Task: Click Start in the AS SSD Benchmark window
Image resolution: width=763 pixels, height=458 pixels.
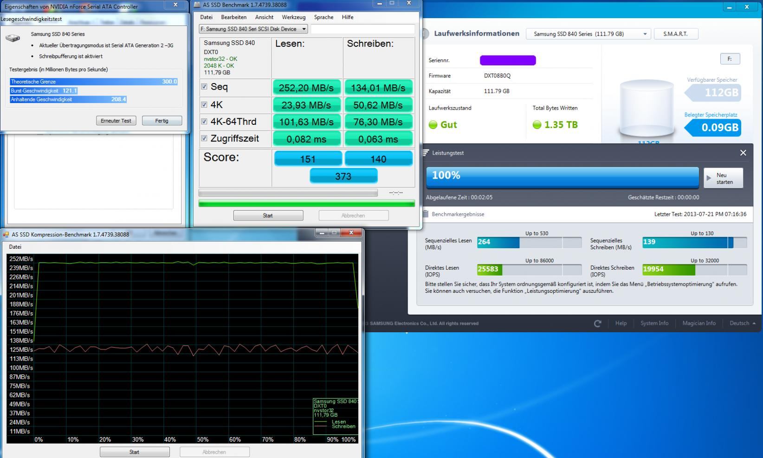Action: pyautogui.click(x=268, y=215)
